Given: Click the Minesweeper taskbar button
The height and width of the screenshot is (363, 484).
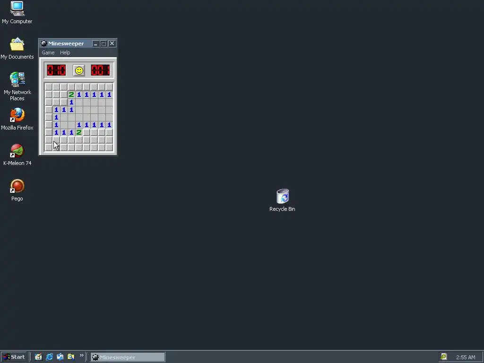Looking at the screenshot, I should [128, 357].
